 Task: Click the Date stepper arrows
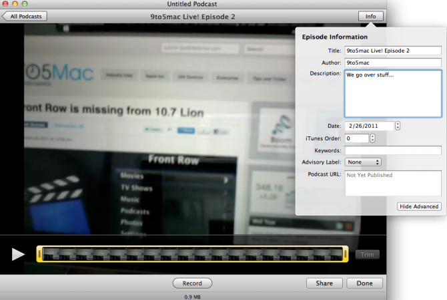click(398, 126)
